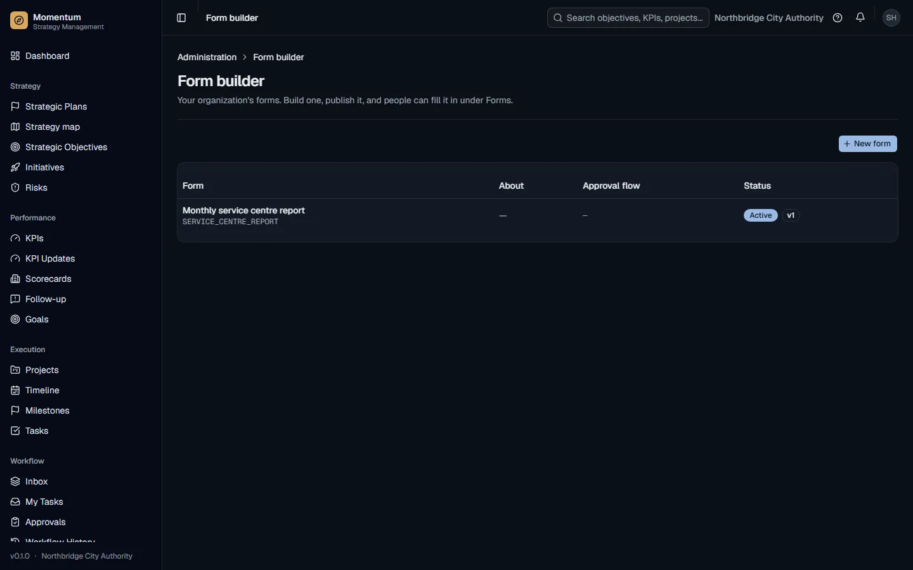The width and height of the screenshot is (913, 570).
Task: Click the Timeline calendar icon
Action: [x=15, y=390]
